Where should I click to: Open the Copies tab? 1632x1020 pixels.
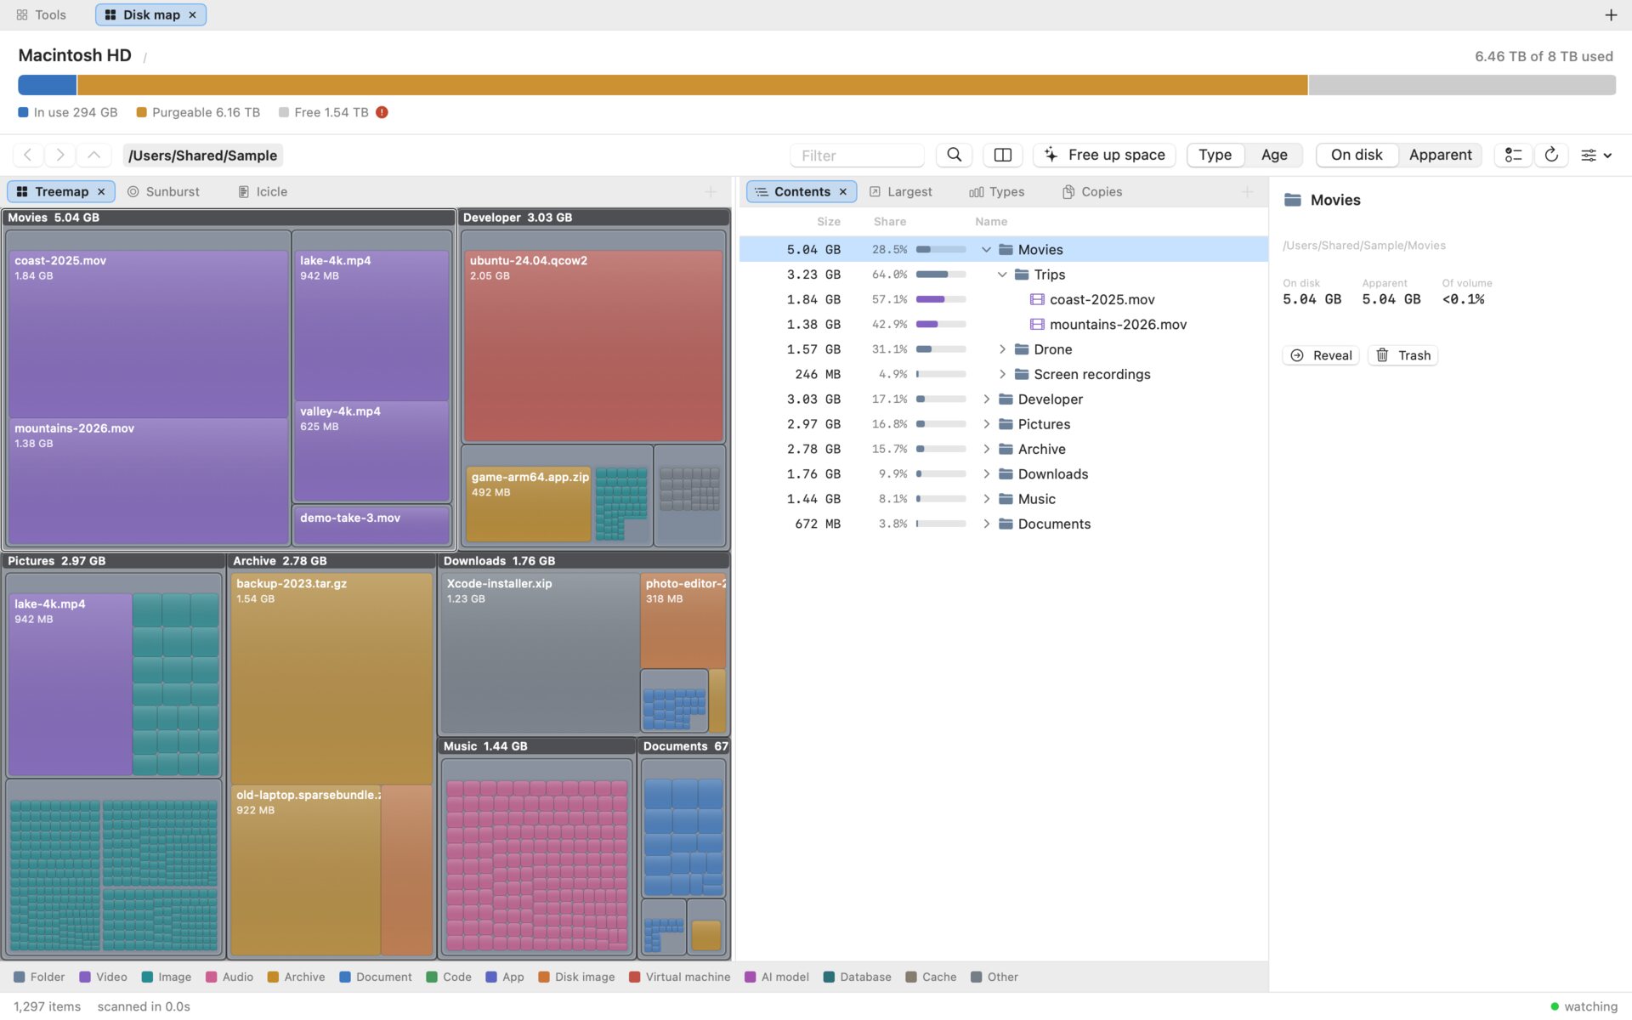click(x=1092, y=191)
